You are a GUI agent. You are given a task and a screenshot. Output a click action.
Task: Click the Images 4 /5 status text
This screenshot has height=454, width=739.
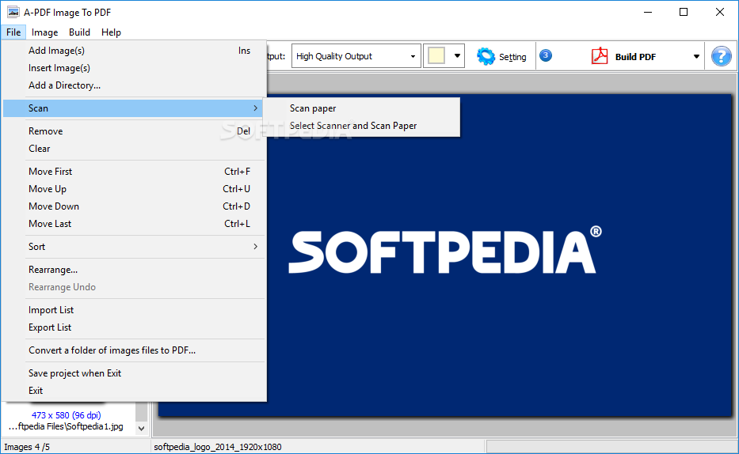tap(27, 446)
